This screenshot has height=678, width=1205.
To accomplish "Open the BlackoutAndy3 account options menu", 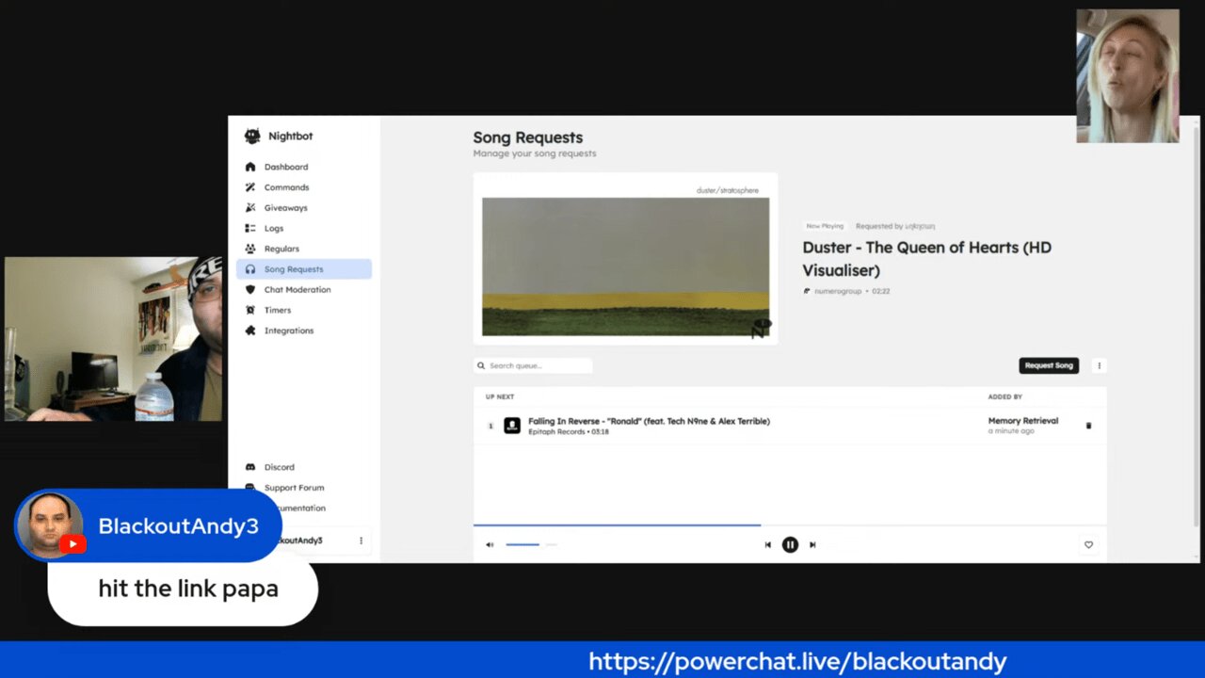I will [x=361, y=541].
